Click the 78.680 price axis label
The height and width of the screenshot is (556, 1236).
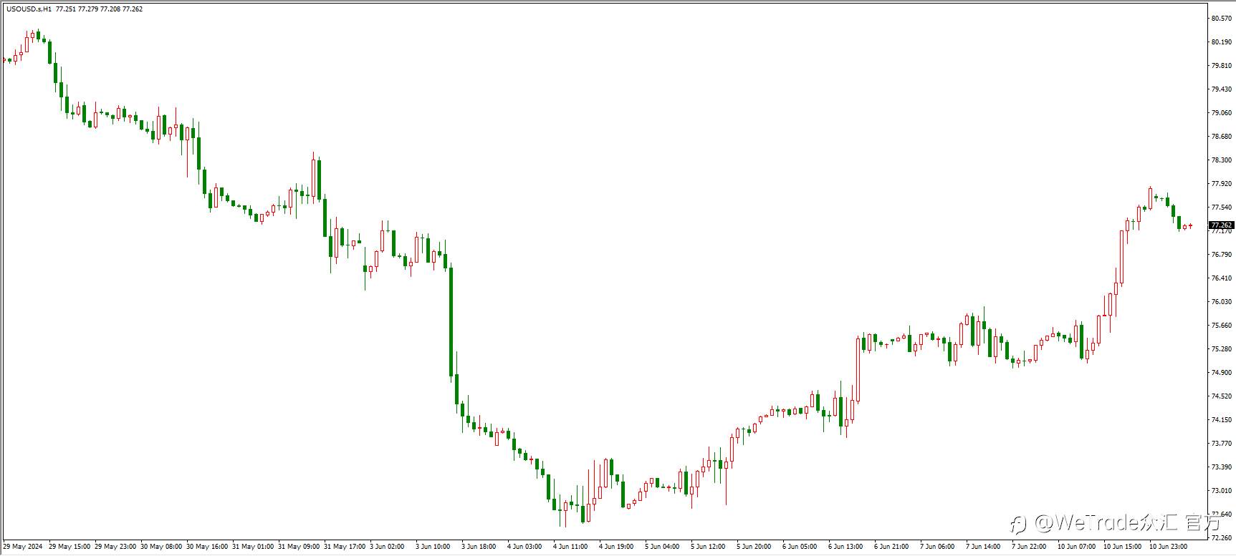(x=1221, y=137)
